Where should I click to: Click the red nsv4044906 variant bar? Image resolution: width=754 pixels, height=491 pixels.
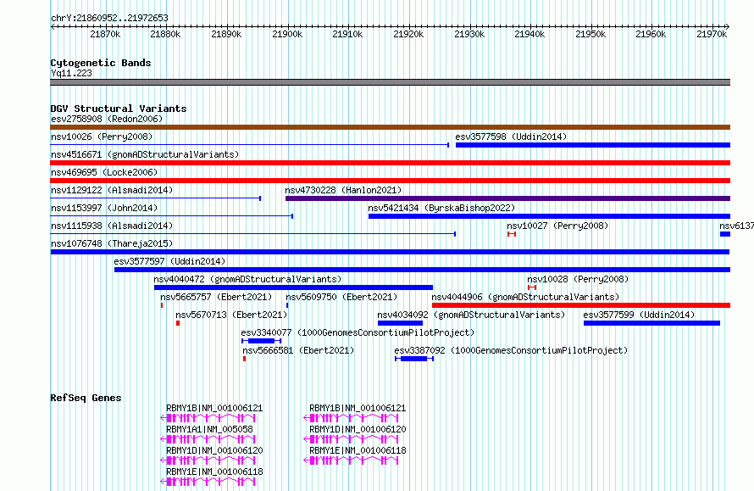coord(581,305)
